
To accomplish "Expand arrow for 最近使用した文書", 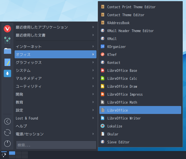I will point(93,35).
